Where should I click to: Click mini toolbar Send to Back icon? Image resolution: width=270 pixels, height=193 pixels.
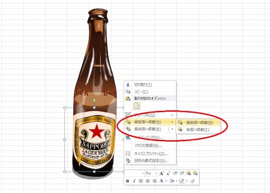(195, 173)
